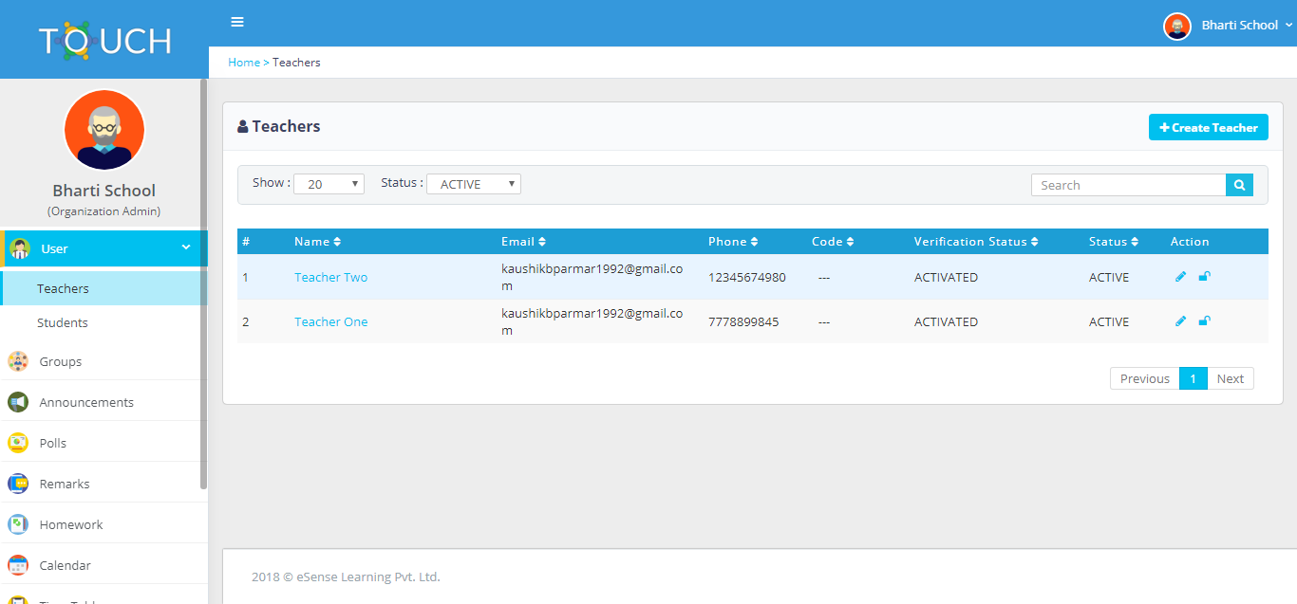
Task: Sort table by Name column
Action: point(317,242)
